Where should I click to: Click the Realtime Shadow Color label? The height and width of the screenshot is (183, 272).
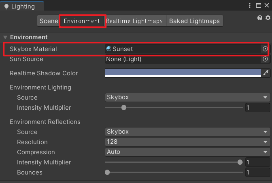tap(44, 73)
